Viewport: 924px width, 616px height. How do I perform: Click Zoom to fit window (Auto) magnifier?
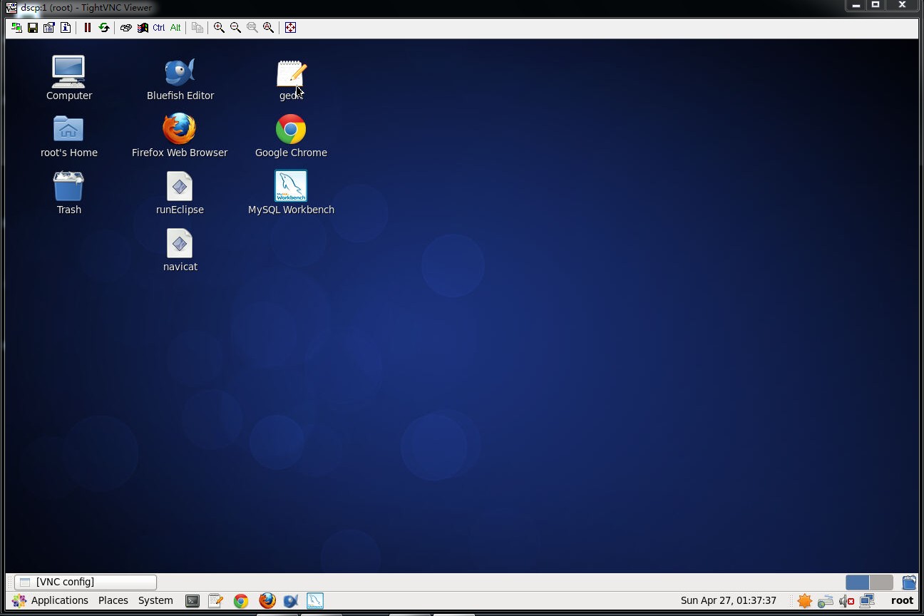(x=268, y=28)
